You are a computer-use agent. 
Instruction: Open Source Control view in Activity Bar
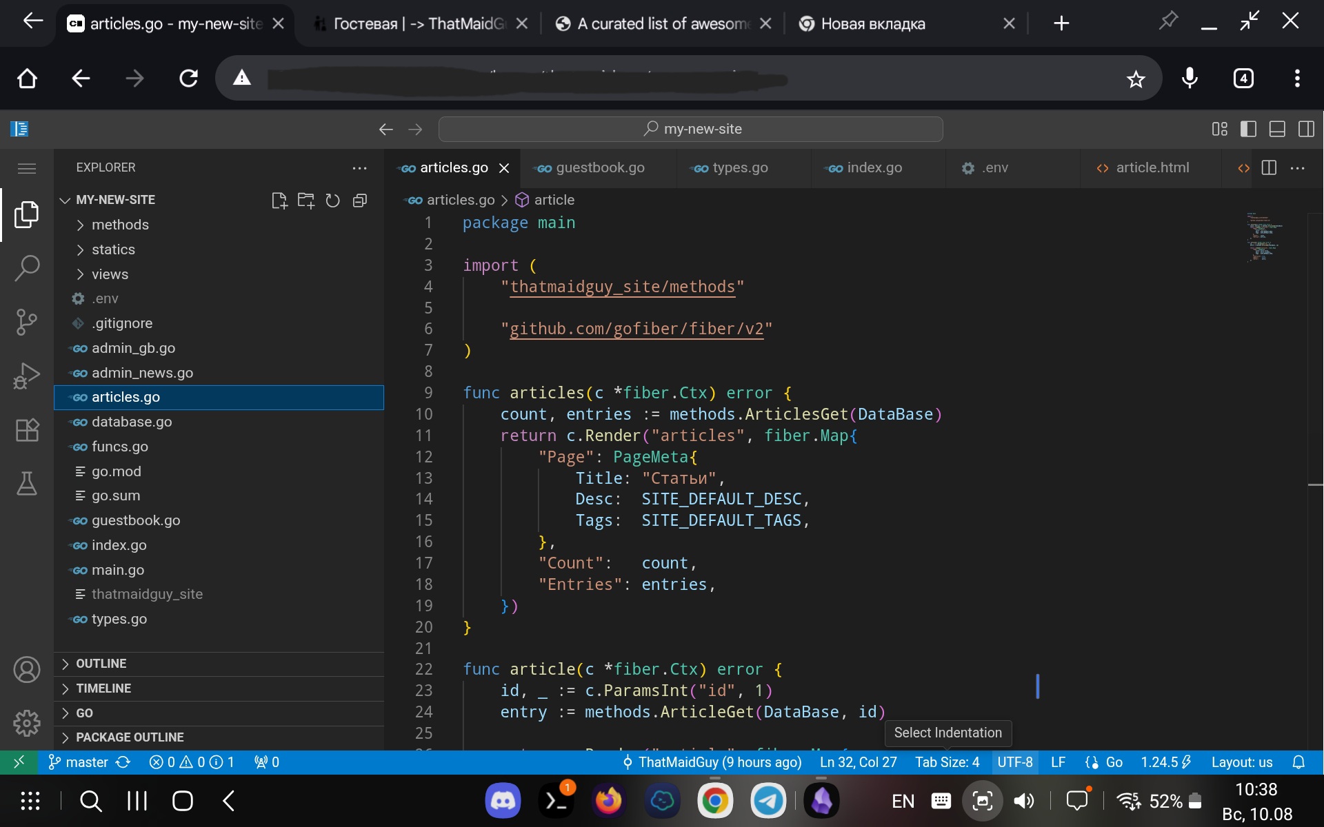28,322
